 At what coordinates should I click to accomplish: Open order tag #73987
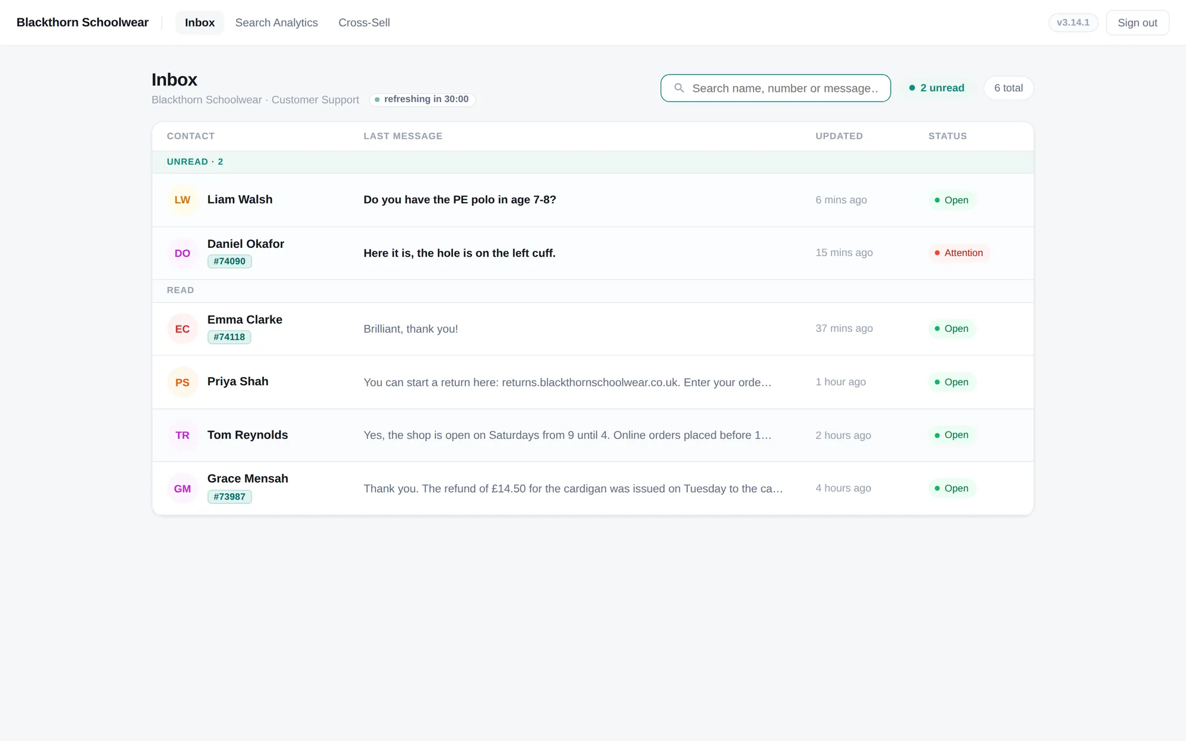229,497
